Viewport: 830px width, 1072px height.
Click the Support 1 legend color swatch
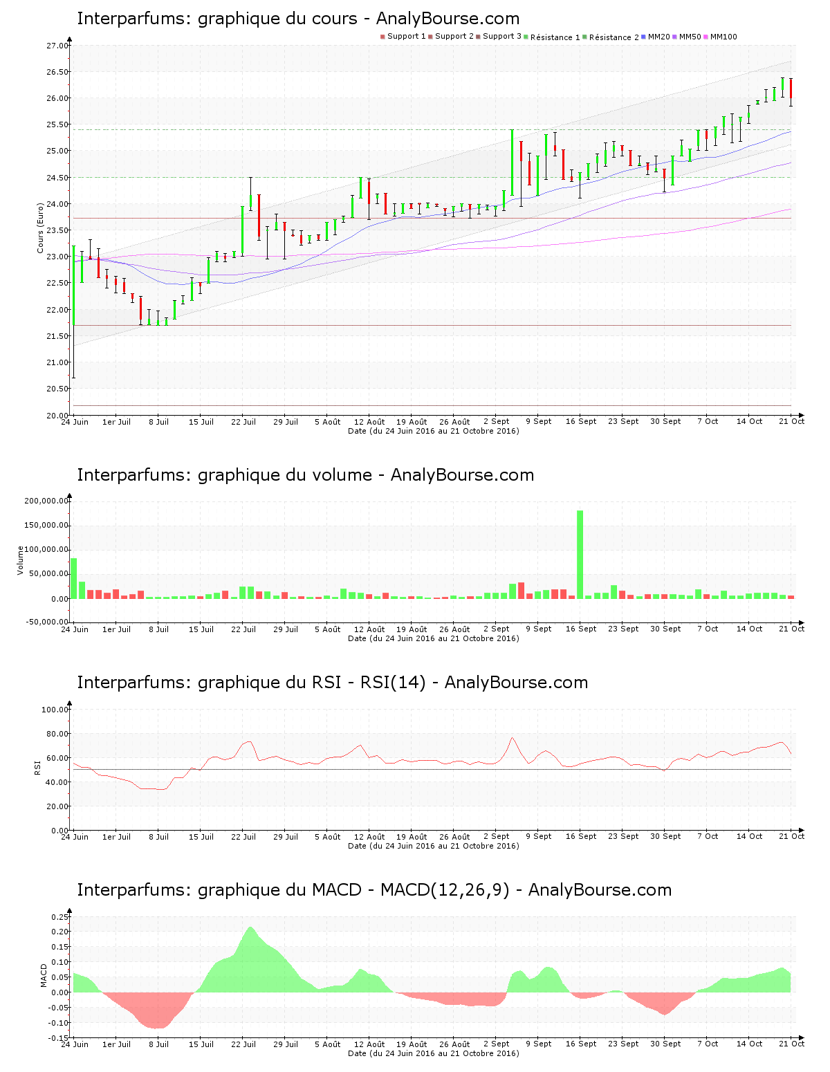click(x=382, y=37)
